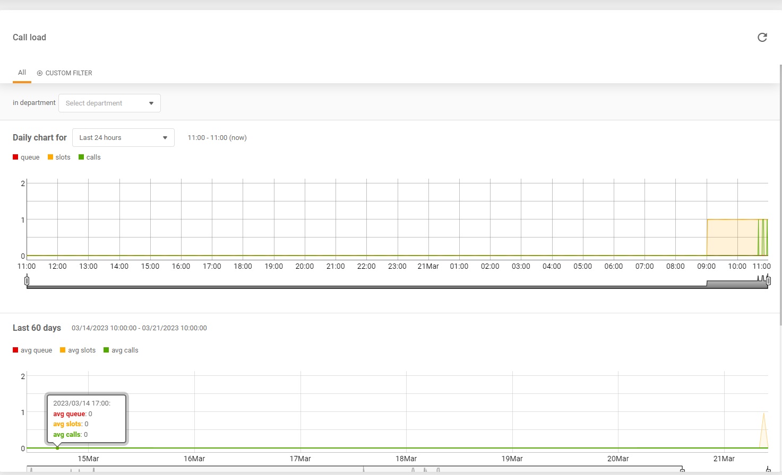Switch to the All tab
The width and height of the screenshot is (782, 475).
coord(22,73)
